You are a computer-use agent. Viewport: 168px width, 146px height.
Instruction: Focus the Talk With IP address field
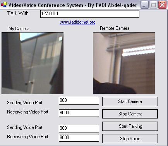click(90, 14)
